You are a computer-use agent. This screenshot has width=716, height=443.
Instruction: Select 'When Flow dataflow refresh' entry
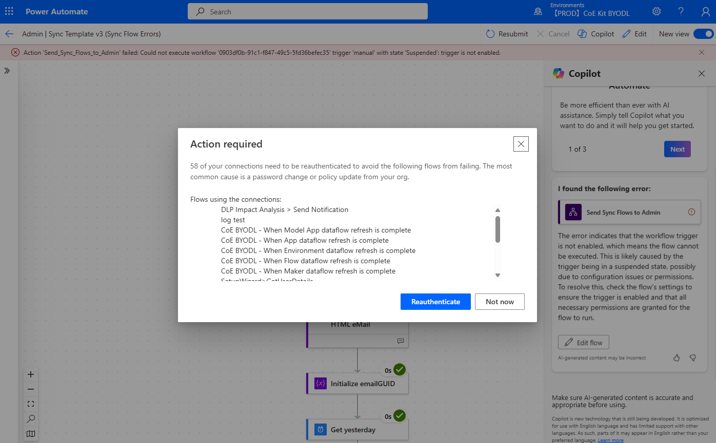click(x=306, y=261)
